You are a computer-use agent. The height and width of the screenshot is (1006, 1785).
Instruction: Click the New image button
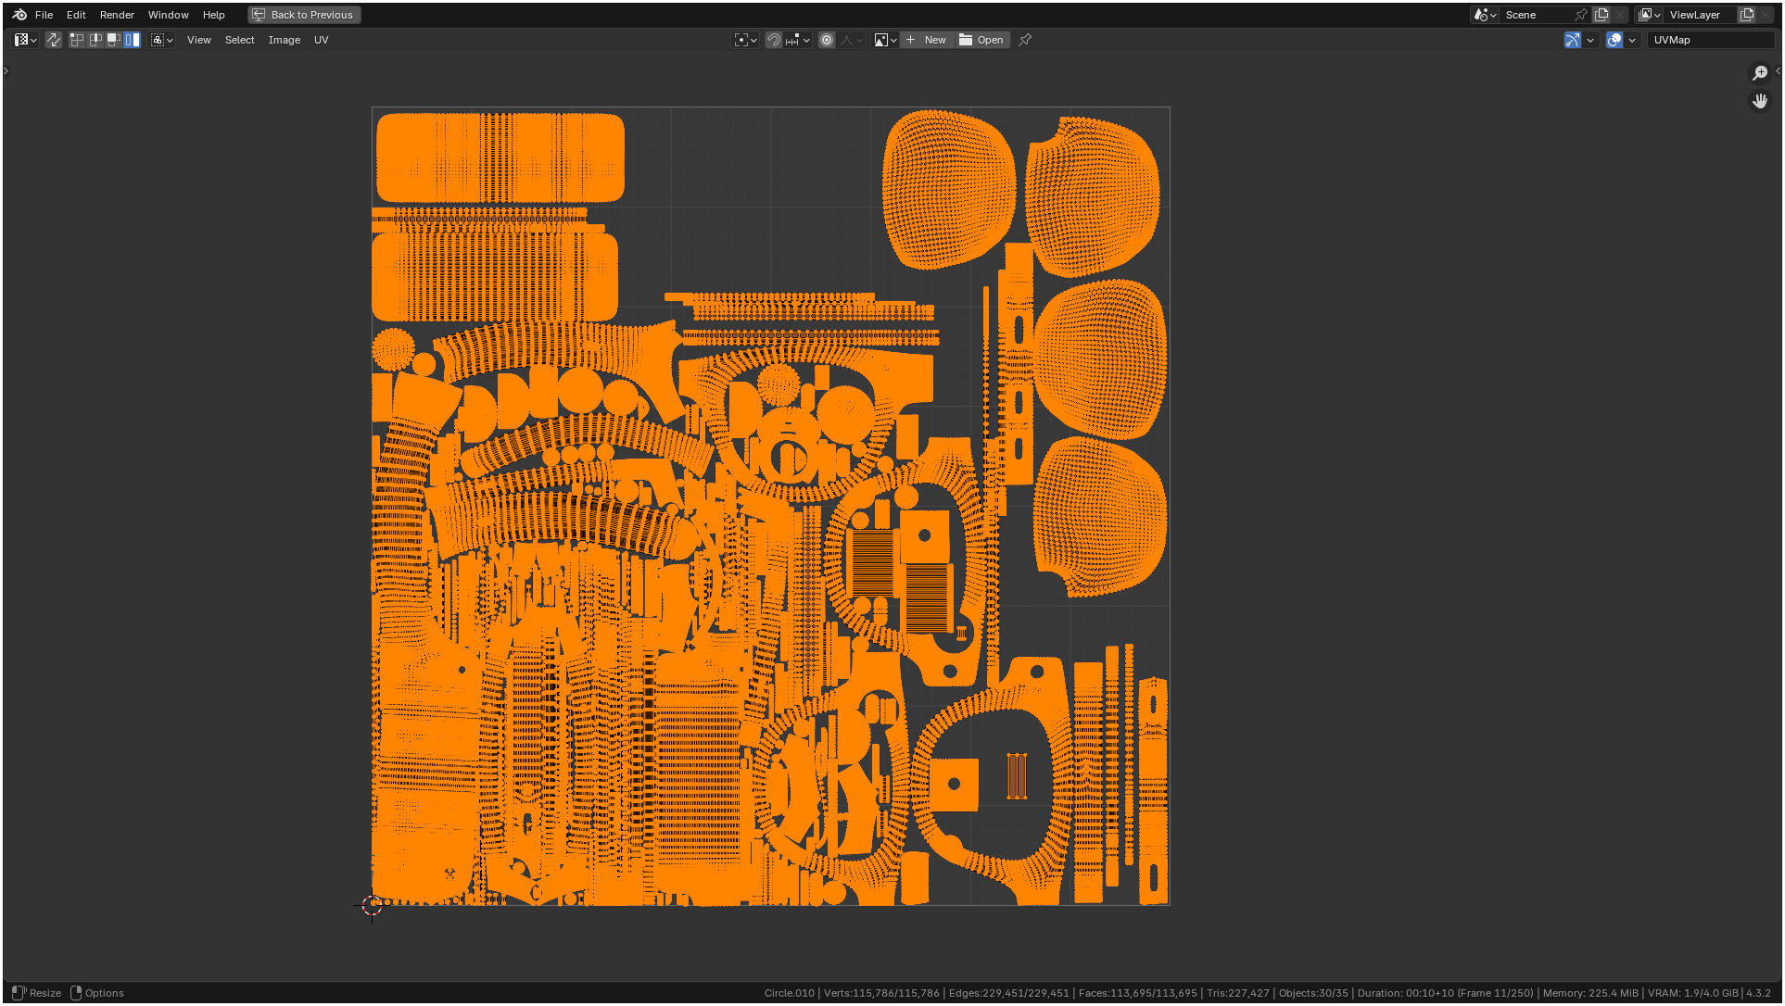point(926,40)
